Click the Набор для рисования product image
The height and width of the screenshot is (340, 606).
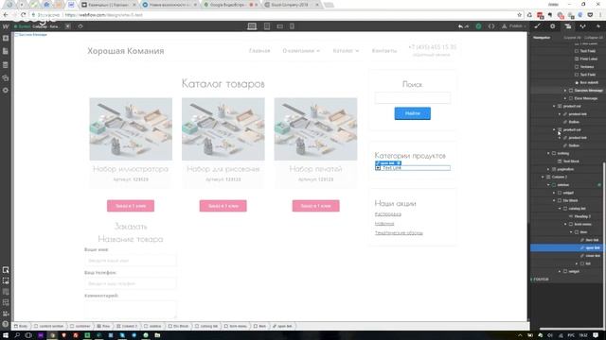(223, 129)
